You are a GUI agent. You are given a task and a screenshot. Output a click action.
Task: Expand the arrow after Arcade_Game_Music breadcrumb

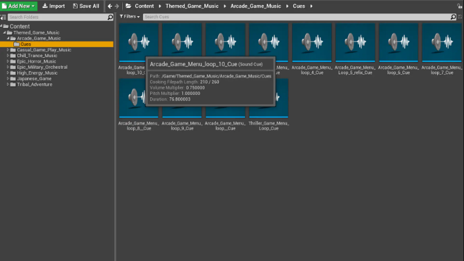(287, 6)
